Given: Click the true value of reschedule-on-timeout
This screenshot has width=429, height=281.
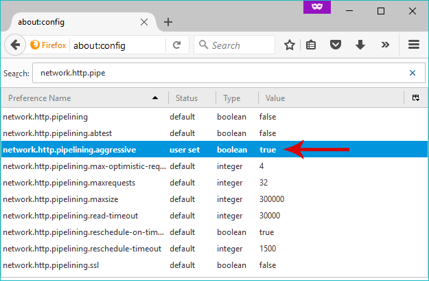Looking at the screenshot, I should (x=266, y=232).
